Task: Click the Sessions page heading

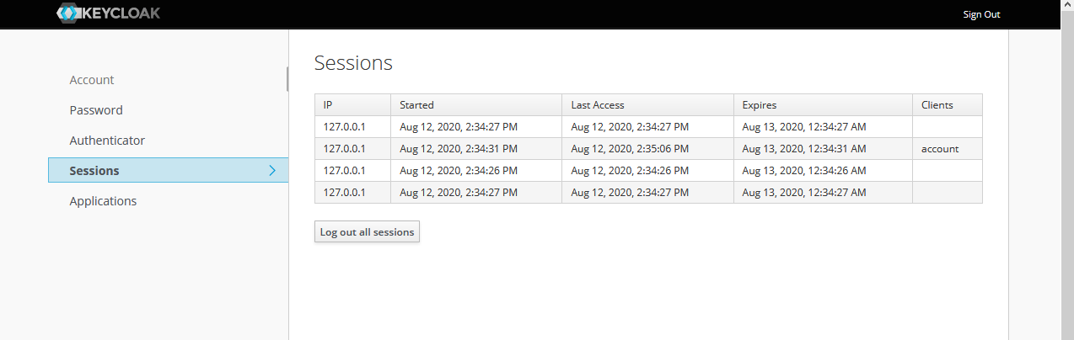Action: (x=353, y=63)
